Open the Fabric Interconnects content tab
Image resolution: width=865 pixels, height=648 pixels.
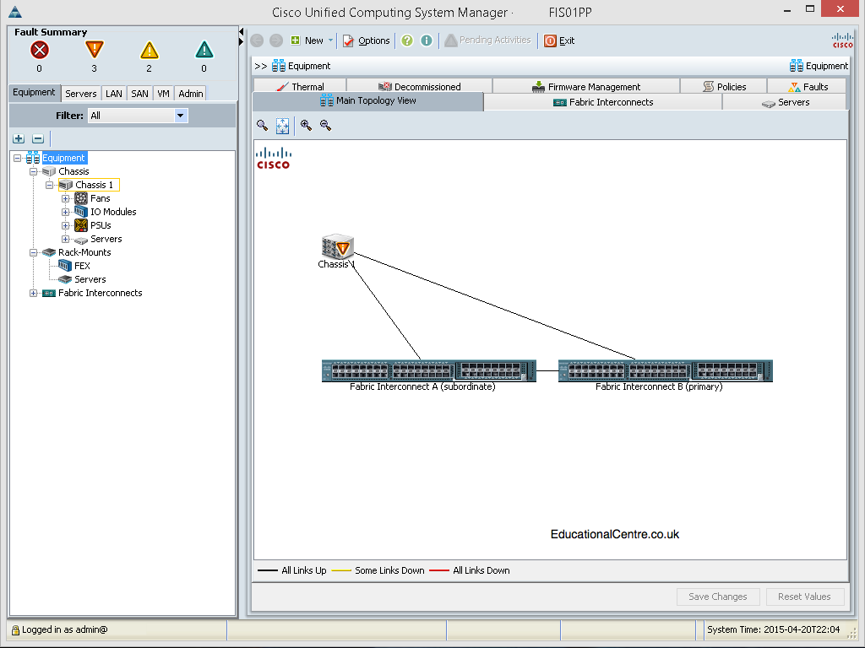603,102
